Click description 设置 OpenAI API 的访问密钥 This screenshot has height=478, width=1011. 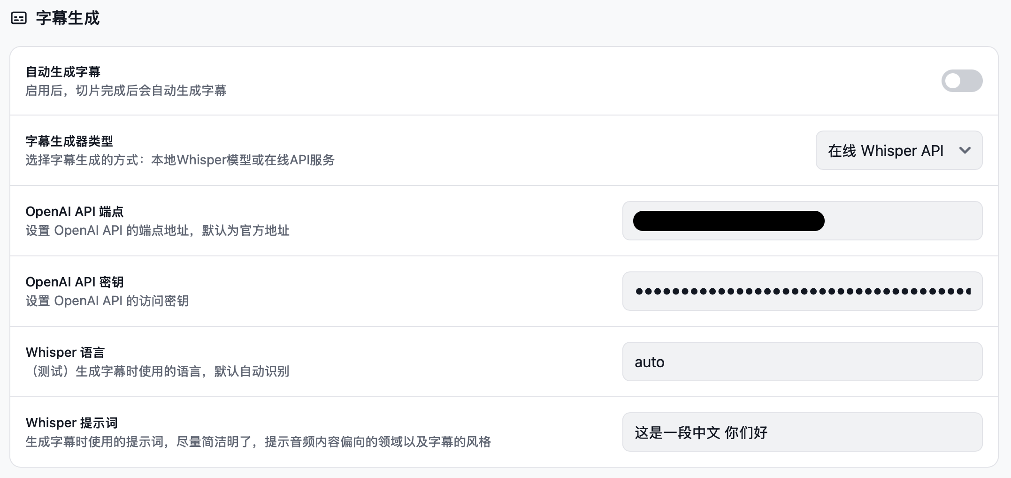pyautogui.click(x=107, y=301)
